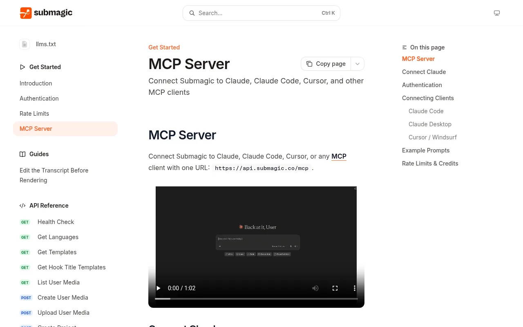
Task: Open the llms.txt file link
Action: [x=46, y=44]
